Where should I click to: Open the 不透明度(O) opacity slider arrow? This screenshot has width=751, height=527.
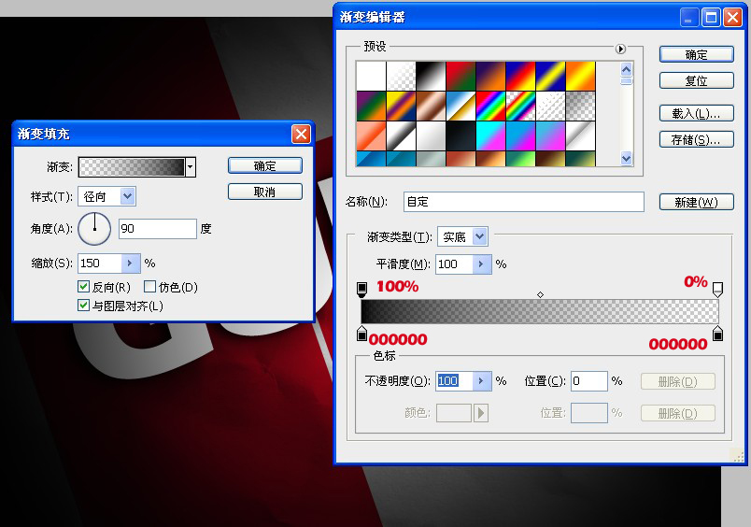[481, 381]
